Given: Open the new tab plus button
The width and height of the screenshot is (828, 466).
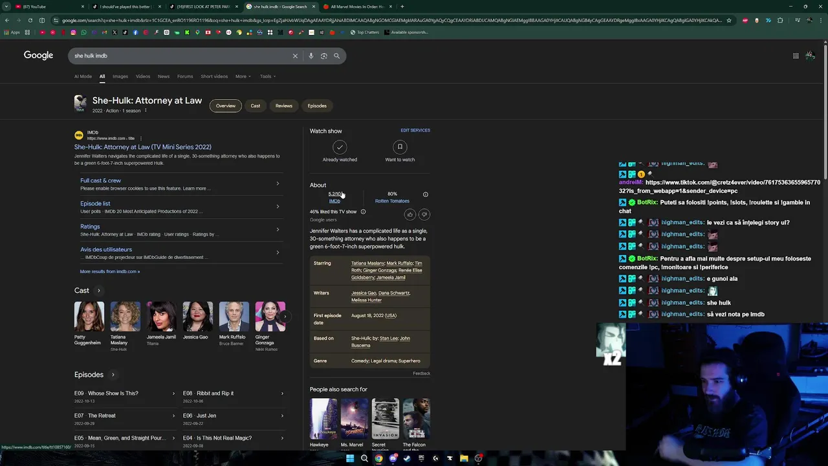Looking at the screenshot, I should (402, 6).
